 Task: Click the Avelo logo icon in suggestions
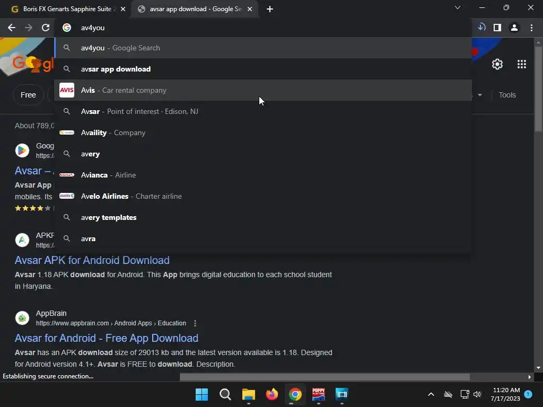click(67, 196)
